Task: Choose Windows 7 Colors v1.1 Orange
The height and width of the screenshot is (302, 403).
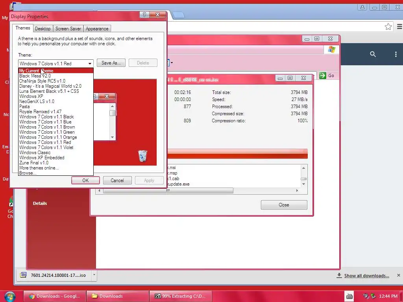Action: (x=56, y=137)
